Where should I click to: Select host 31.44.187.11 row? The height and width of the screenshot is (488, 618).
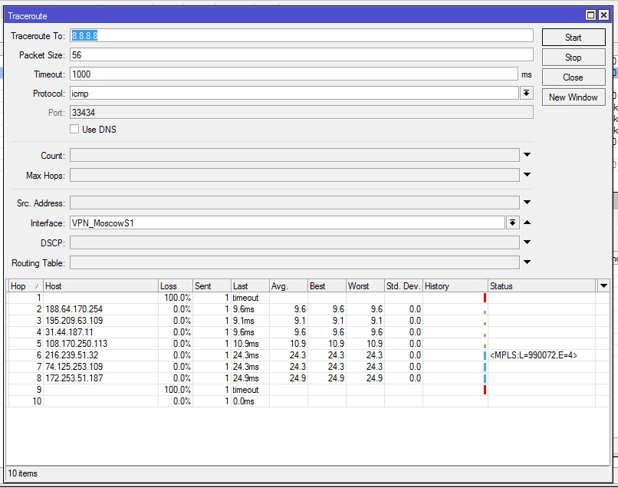pos(308,331)
